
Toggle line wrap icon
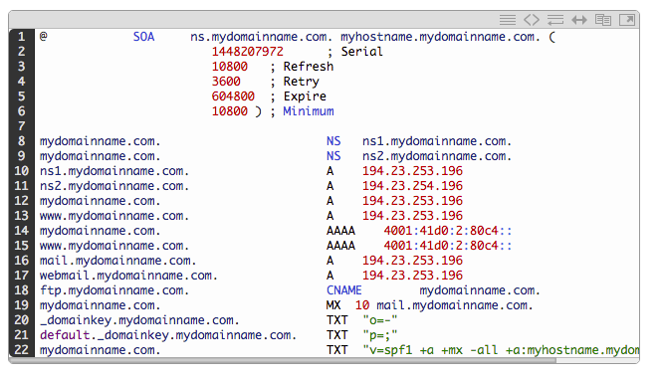555,20
